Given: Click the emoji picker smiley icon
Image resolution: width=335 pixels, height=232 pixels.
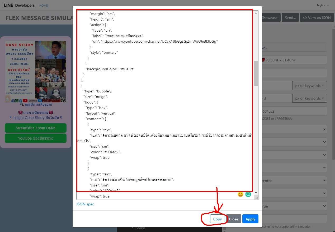Looking at the screenshot, I should pos(240,194).
